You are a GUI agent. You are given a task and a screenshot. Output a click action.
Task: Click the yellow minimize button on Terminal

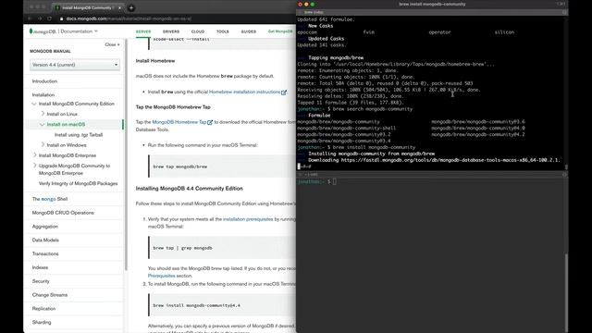click(306, 4)
